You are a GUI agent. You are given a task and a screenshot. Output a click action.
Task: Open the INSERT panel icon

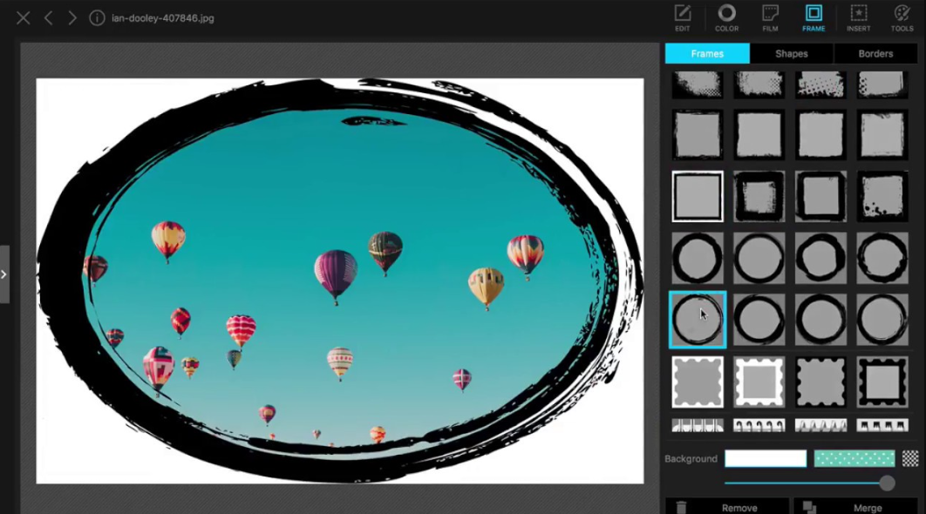(858, 17)
